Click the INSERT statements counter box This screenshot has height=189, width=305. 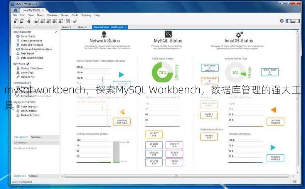point(154,145)
